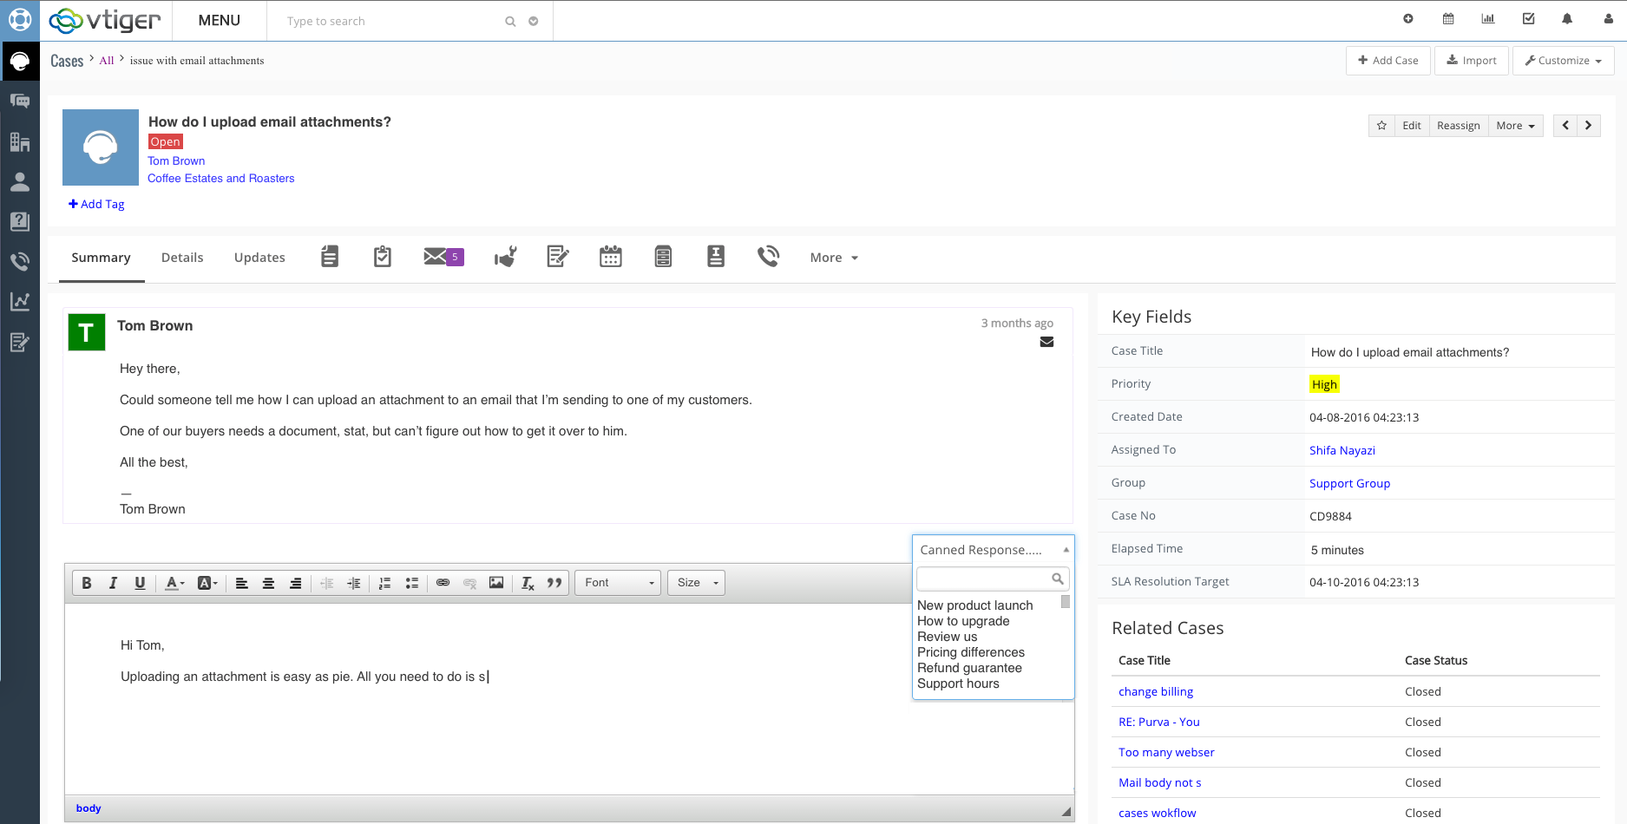Star this case as favorite
Screen dimensions: 1627x824
click(x=1381, y=126)
